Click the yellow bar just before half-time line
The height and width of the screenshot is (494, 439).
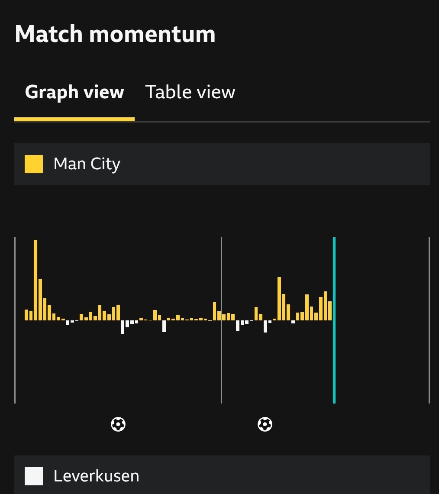pos(215,311)
